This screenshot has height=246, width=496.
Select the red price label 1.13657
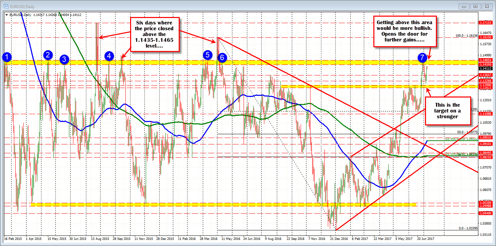(485, 75)
